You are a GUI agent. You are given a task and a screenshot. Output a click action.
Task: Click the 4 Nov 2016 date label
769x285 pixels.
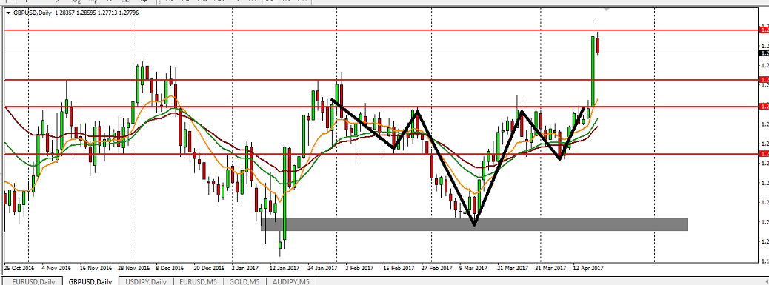[57, 269]
